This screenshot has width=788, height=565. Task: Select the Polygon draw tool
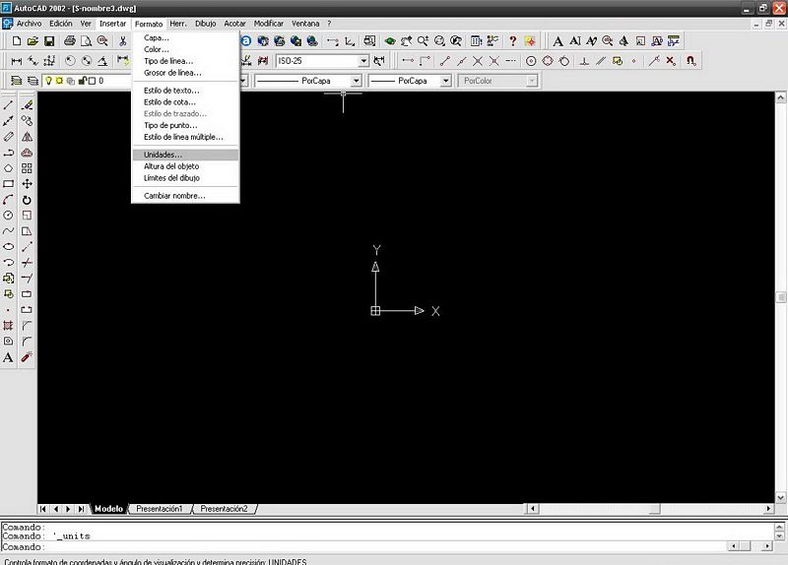(9, 168)
